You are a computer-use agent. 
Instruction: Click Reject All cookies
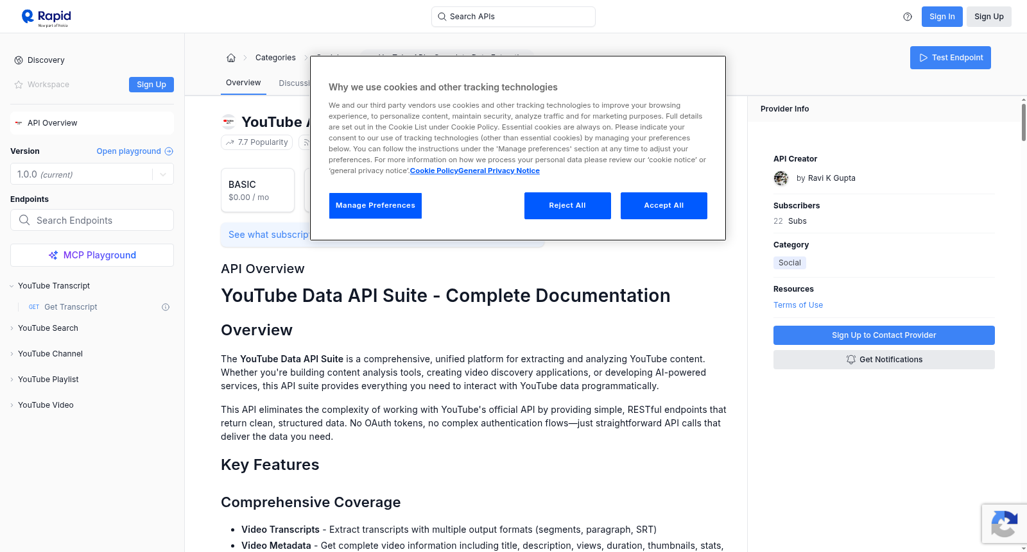click(567, 206)
